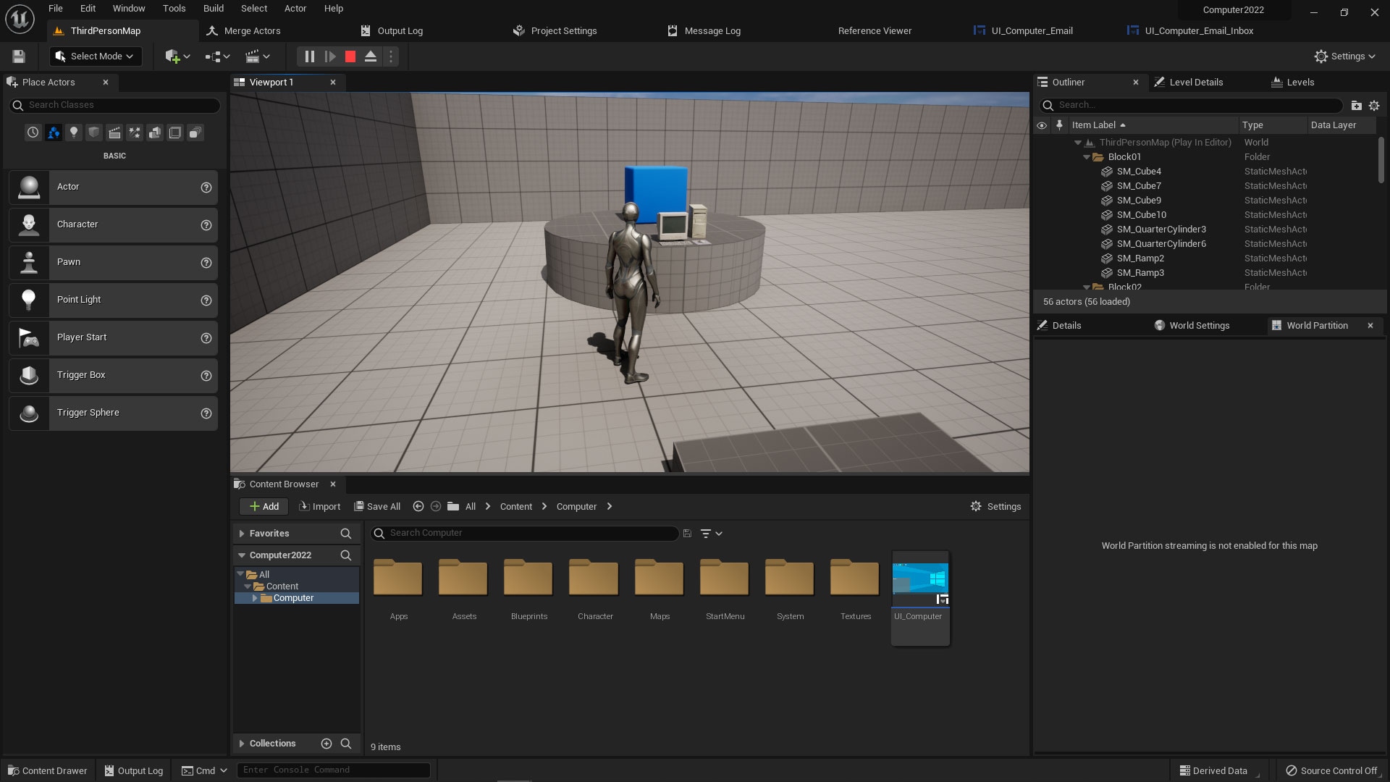Select the Visual Effects actors category
Screen dimensions: 1390x782
[135, 133]
